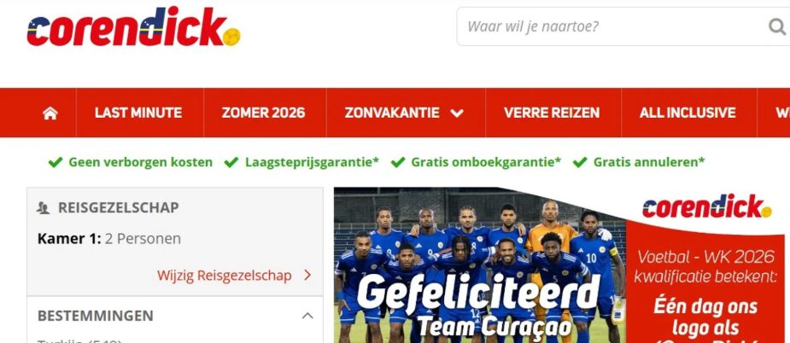Click the yellow ball in header logo
This screenshot has width=790, height=343.
(231, 37)
